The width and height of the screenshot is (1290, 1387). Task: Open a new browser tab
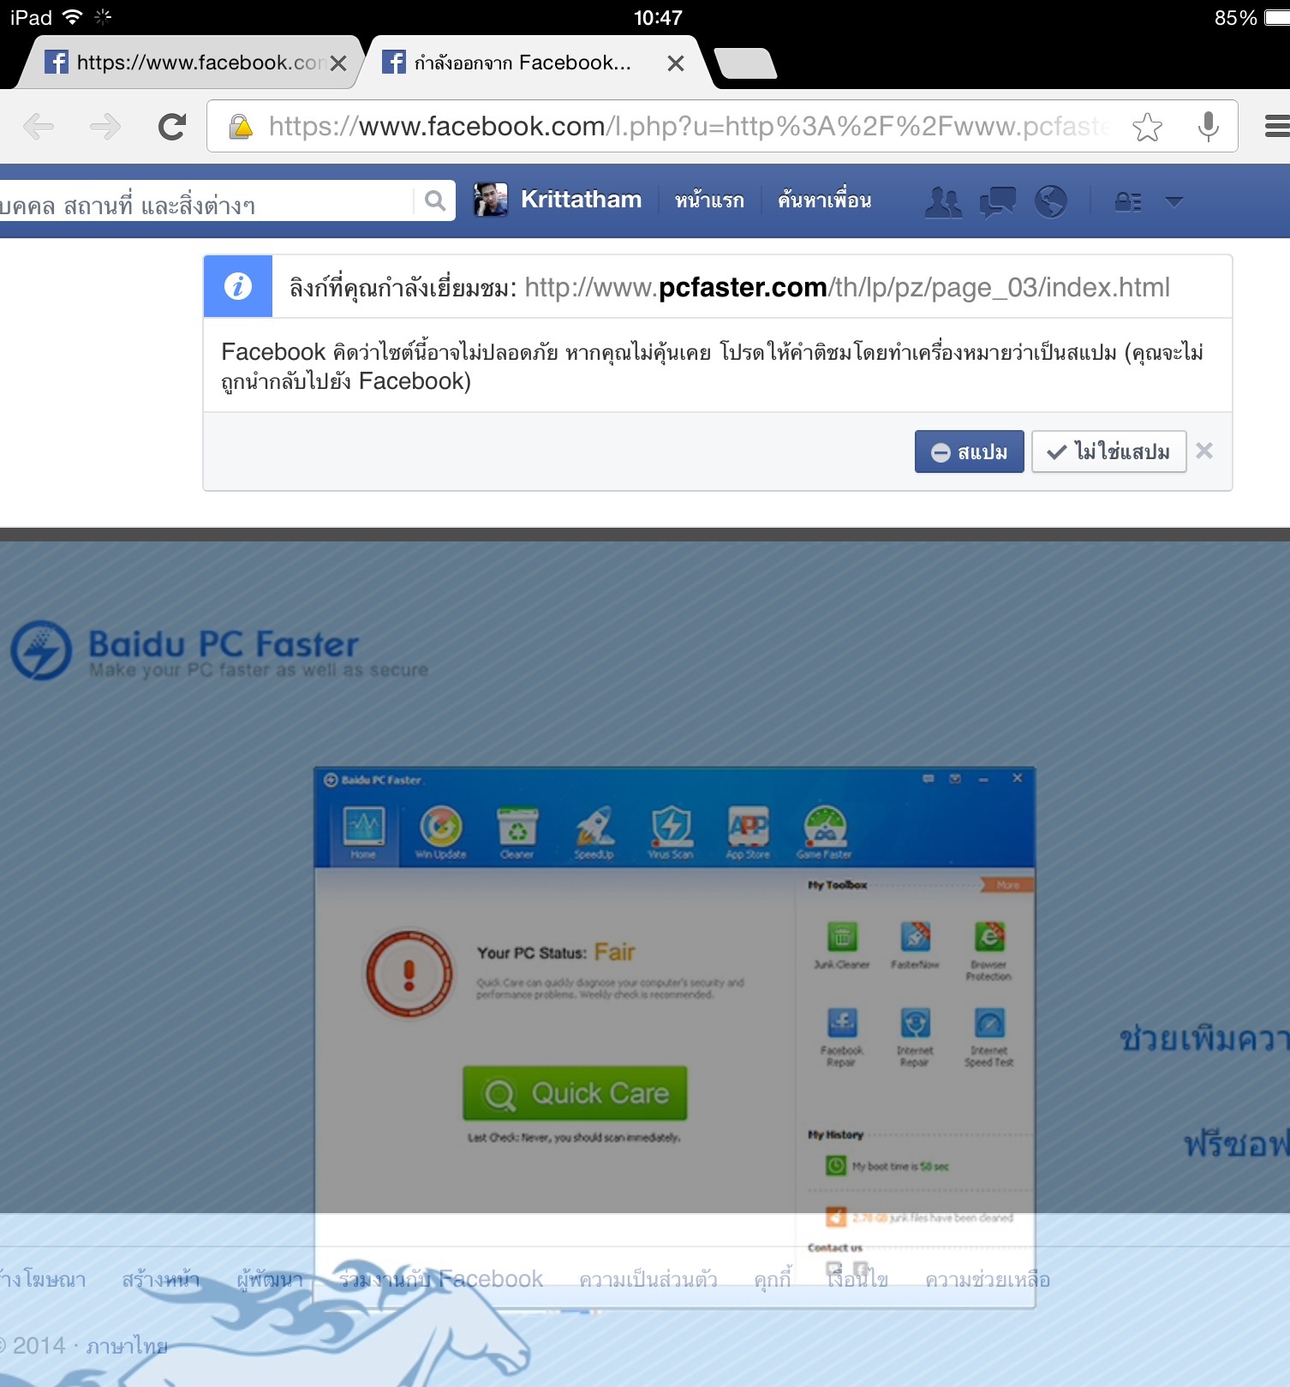coord(745,63)
